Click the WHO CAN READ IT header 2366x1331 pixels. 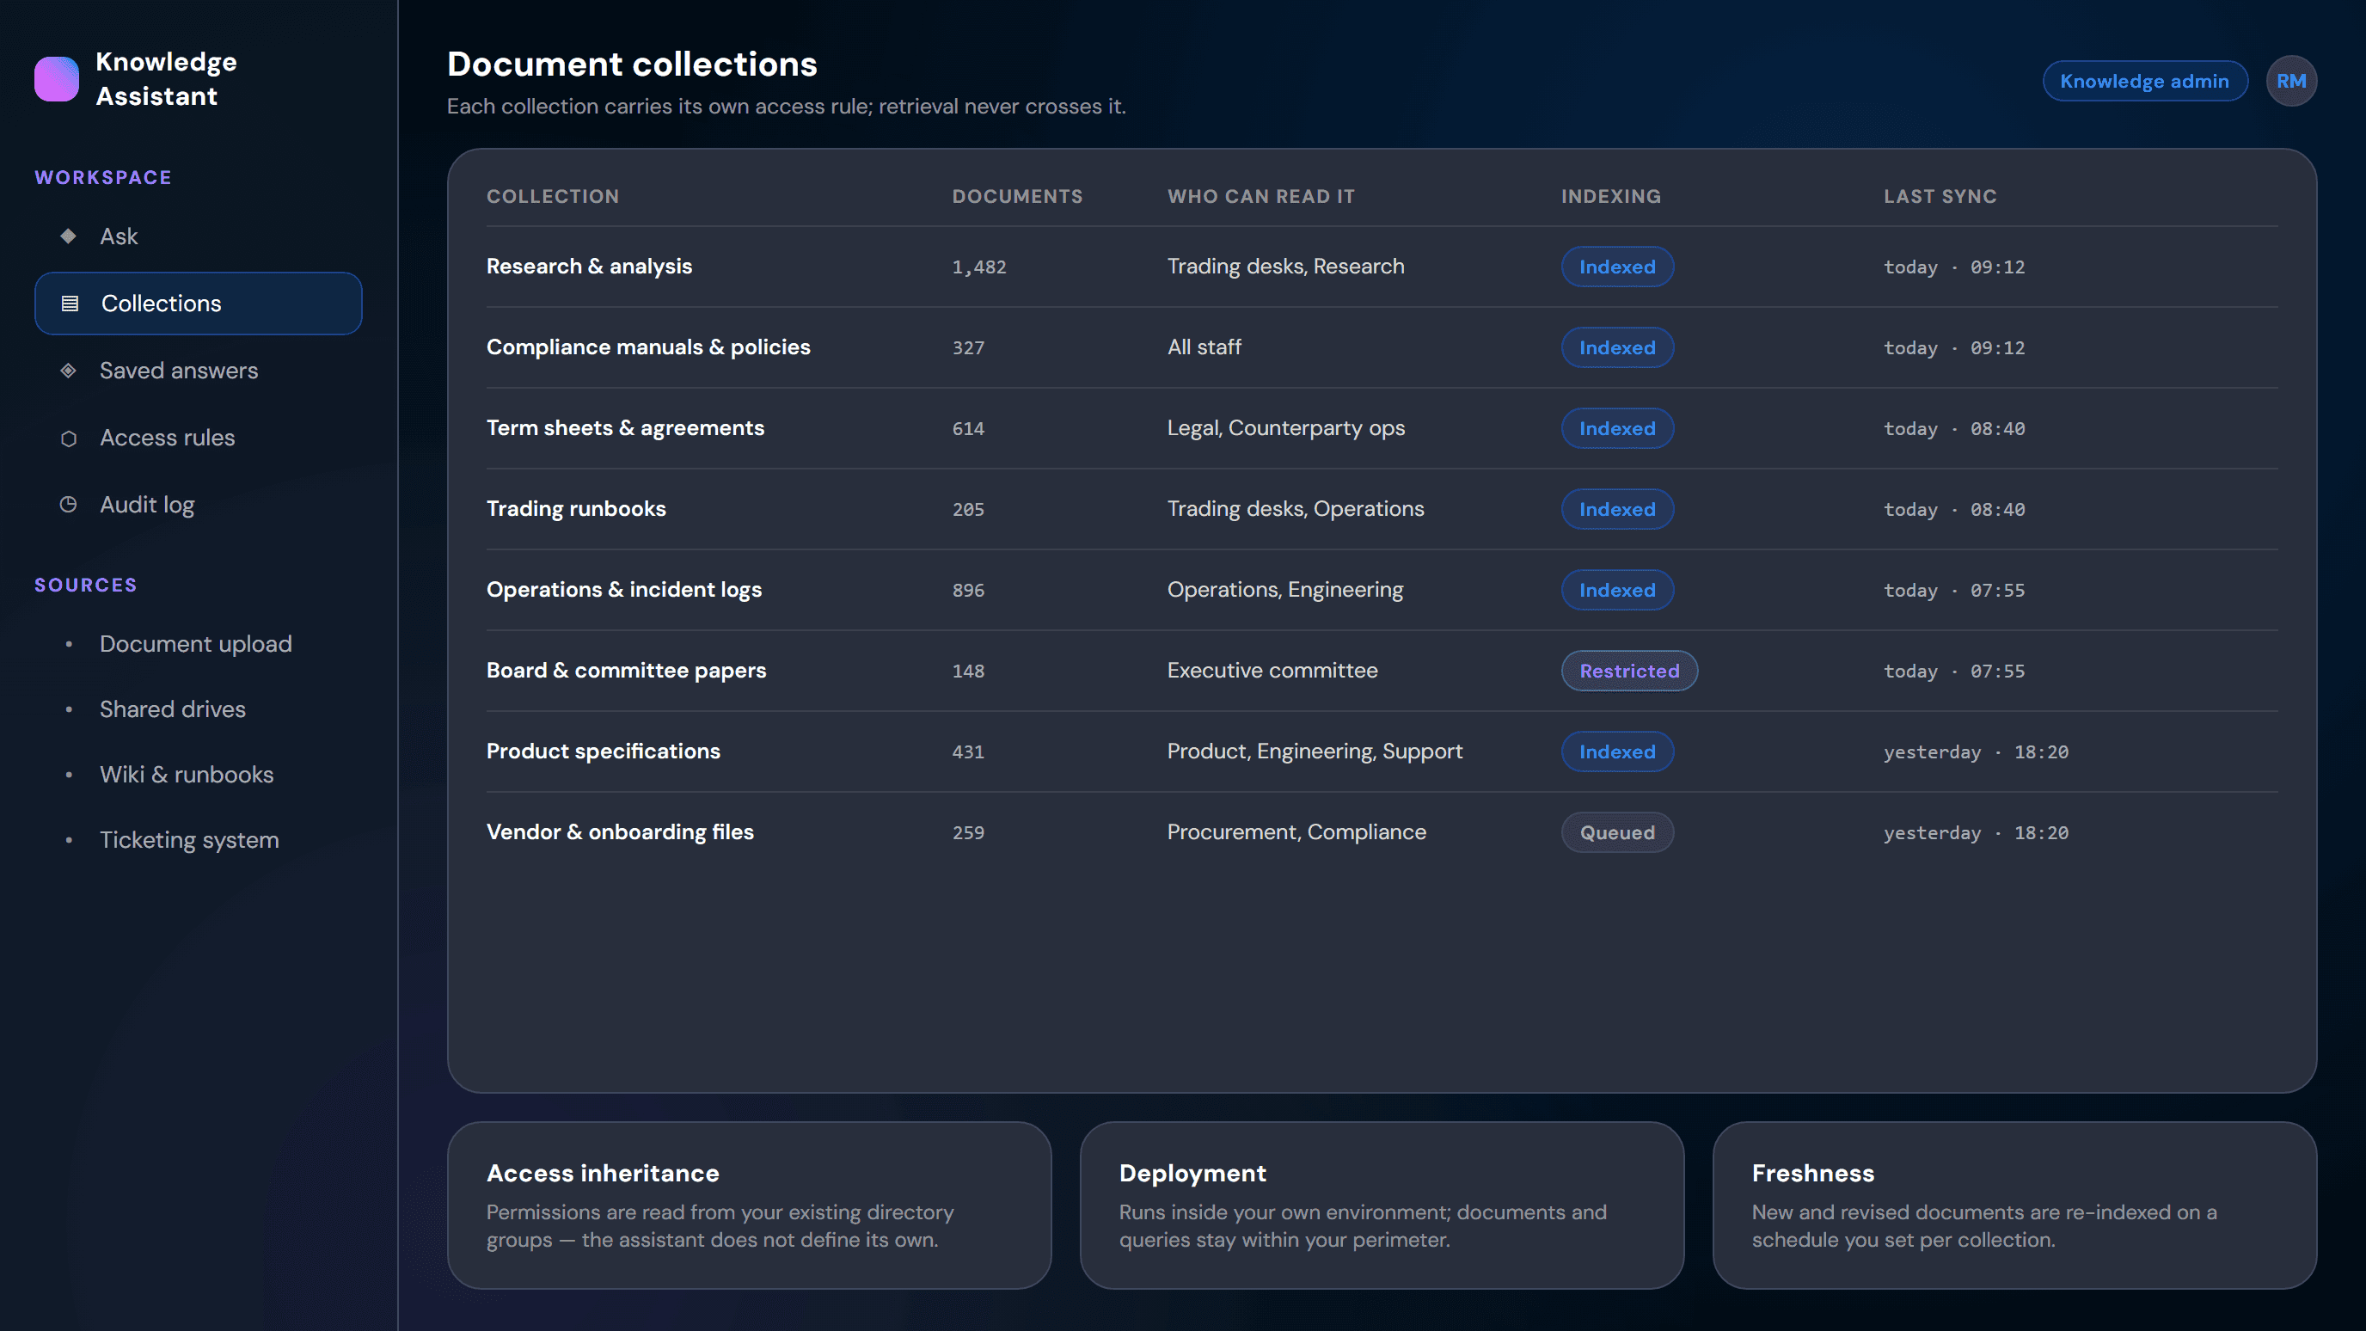1260,197
